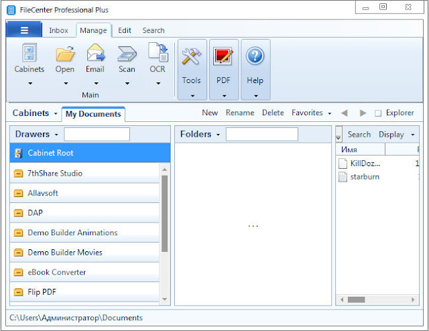Click the Folders filter input field

(262, 134)
